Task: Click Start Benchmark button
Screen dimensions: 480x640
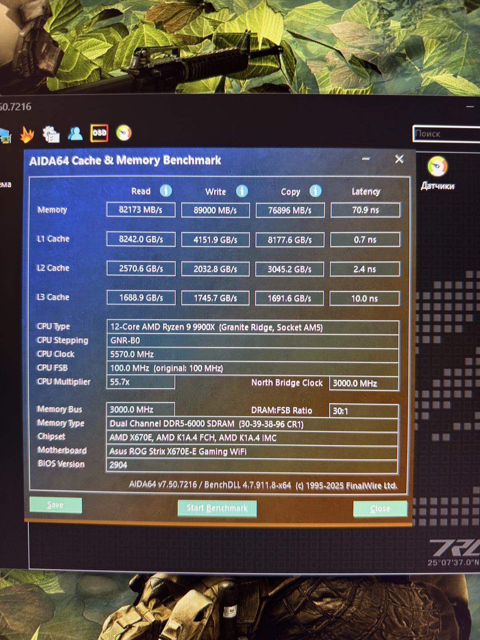Action: (x=217, y=508)
